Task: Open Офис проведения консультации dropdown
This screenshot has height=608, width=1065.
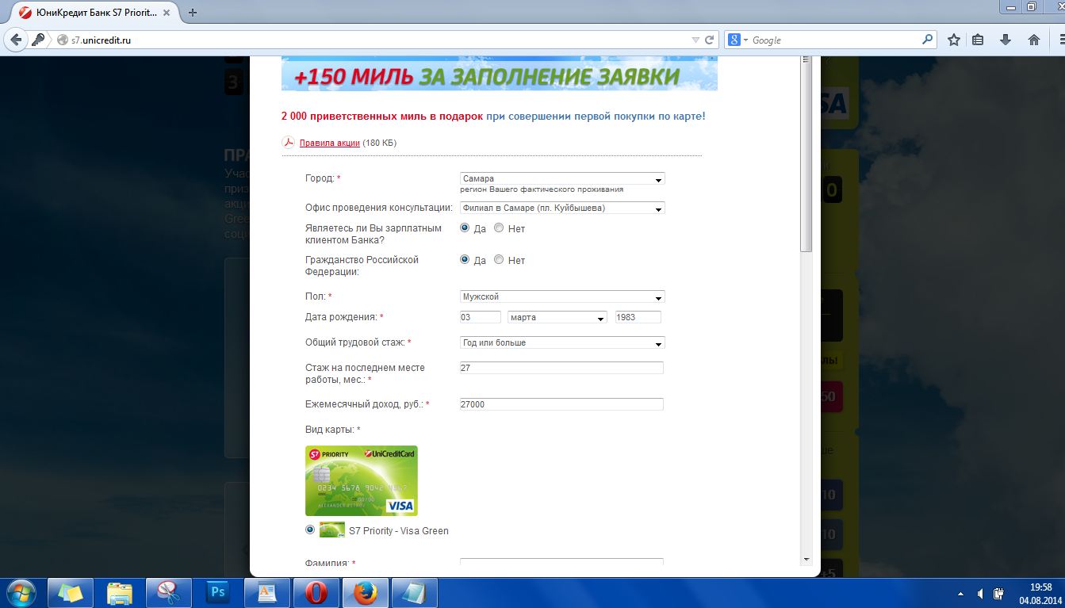Action: (x=562, y=208)
